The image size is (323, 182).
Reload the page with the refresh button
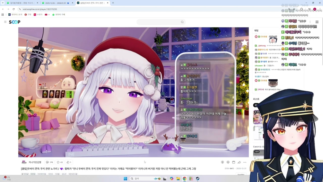(x=14, y=9)
